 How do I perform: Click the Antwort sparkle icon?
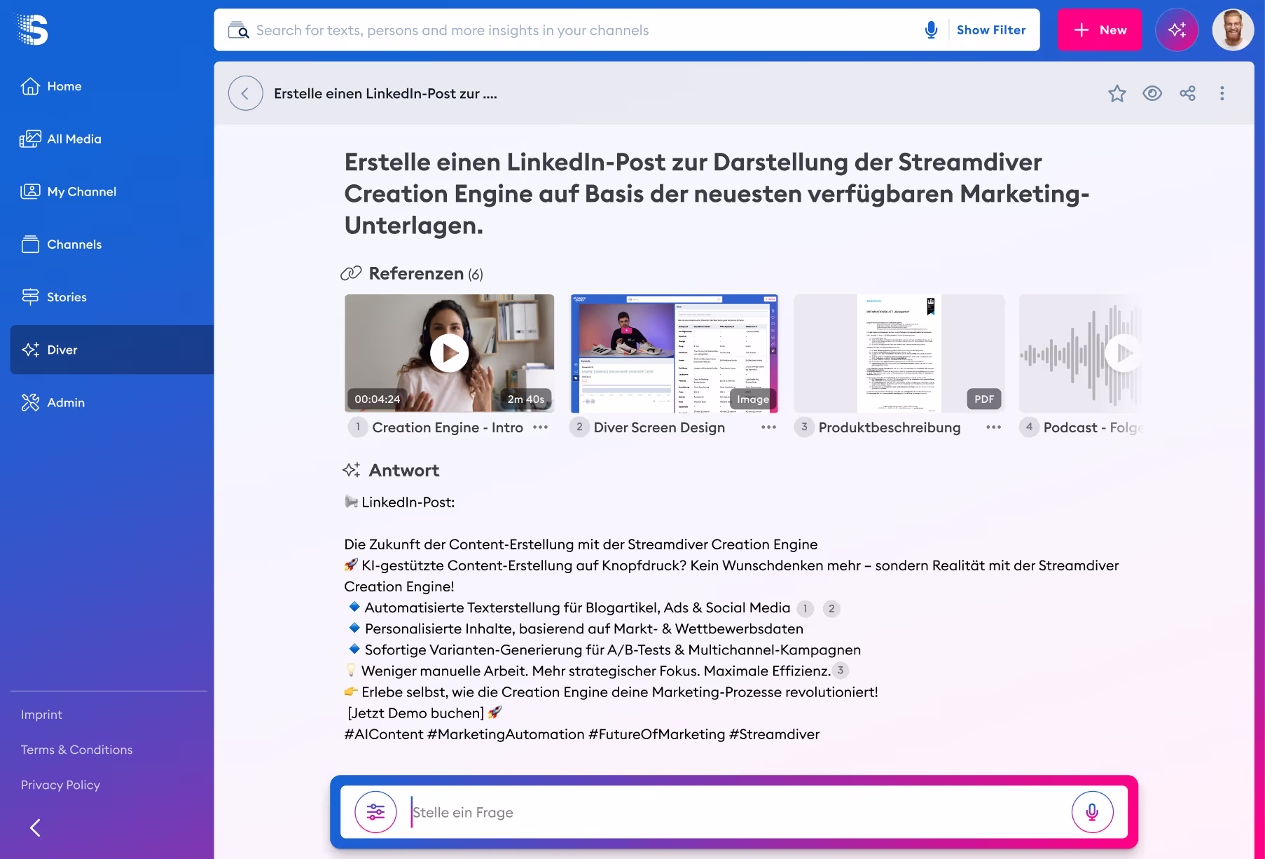click(352, 470)
